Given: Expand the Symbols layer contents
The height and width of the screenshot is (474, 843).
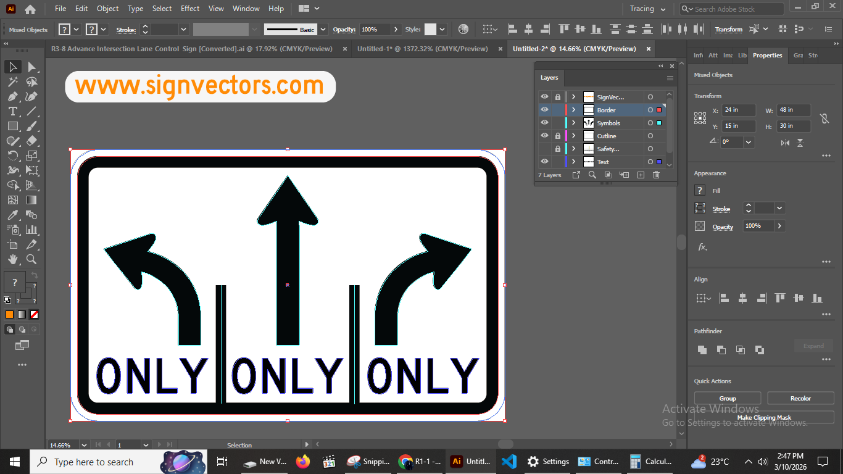Looking at the screenshot, I should click(573, 123).
